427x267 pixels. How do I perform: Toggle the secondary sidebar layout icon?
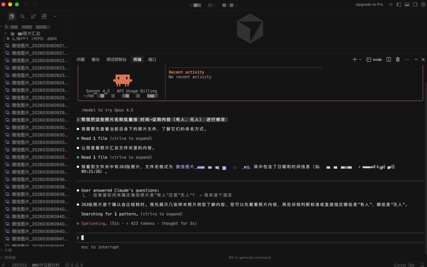[x=415, y=5]
